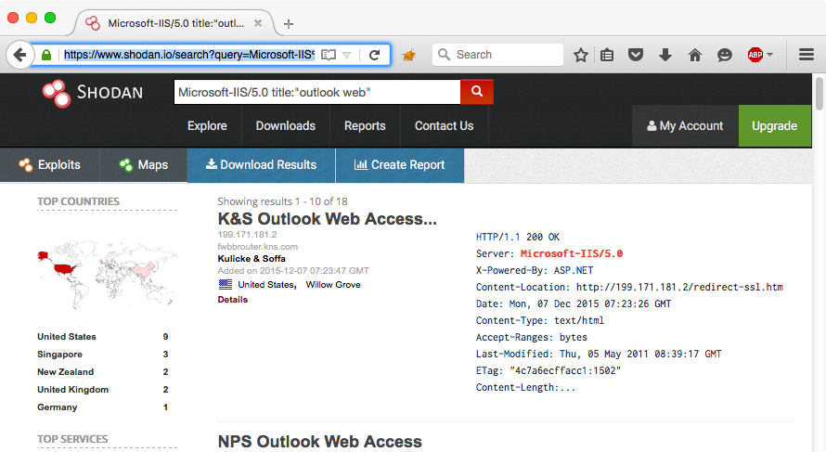Filter results by New Zealand
Viewport: 826px width, 452px height.
point(65,372)
